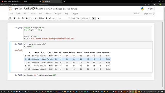
Task: Switch to the Home browser tab
Action: pyautogui.click(x=31, y=2)
